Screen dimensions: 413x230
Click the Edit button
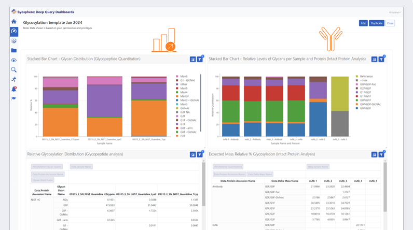(x=363, y=23)
